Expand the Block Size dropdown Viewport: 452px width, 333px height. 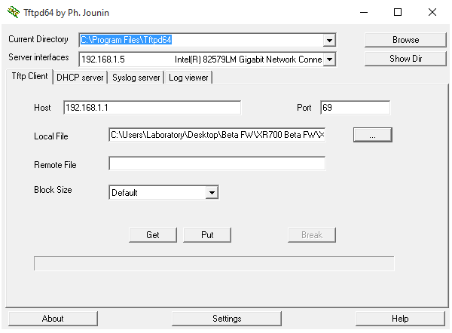pos(212,193)
